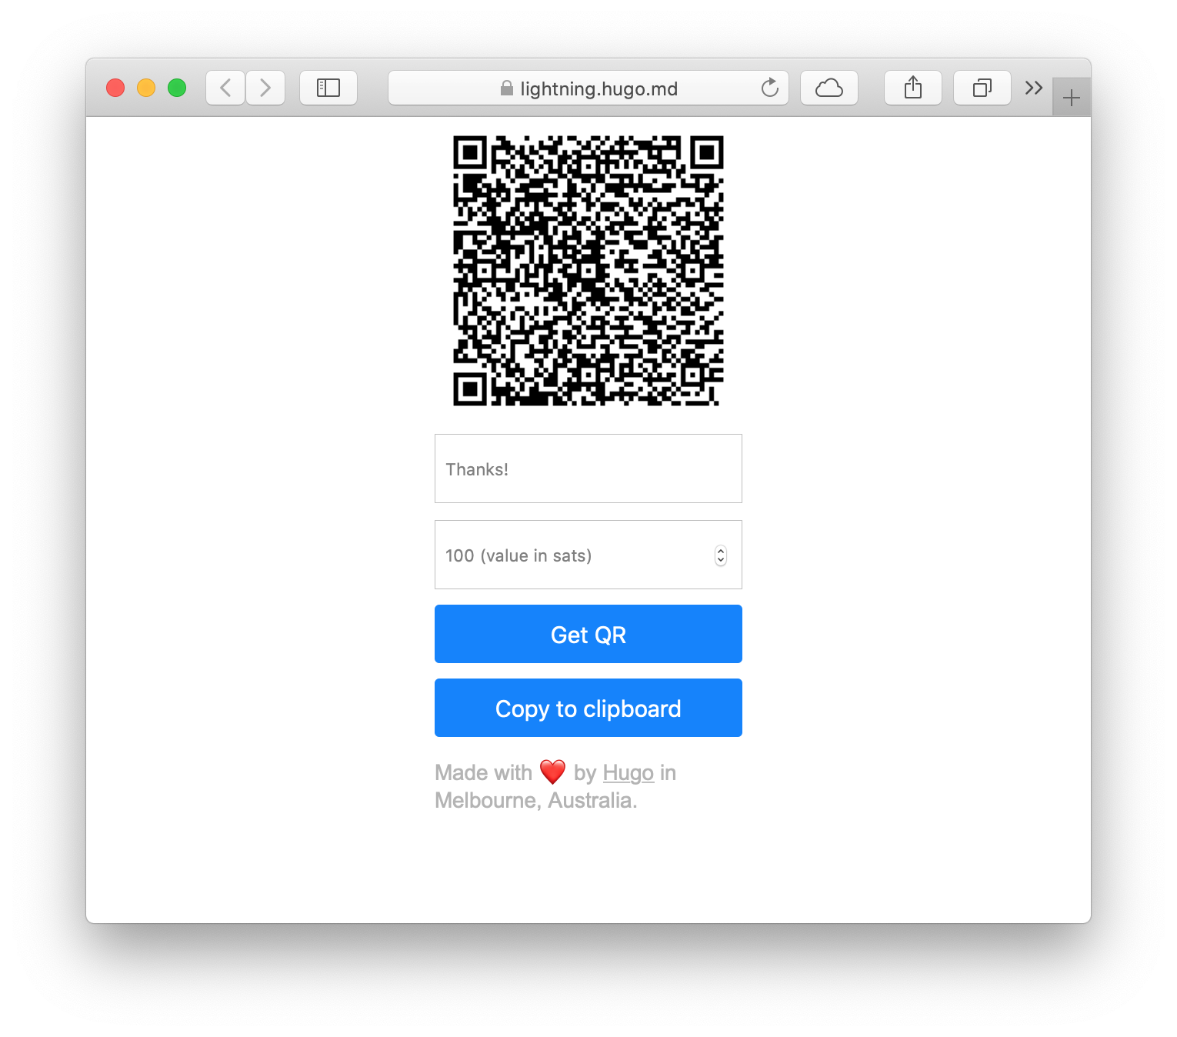Focus the value in sats field

point(588,555)
